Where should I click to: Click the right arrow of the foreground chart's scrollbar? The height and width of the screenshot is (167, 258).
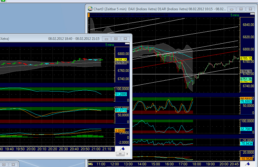(127, 154)
